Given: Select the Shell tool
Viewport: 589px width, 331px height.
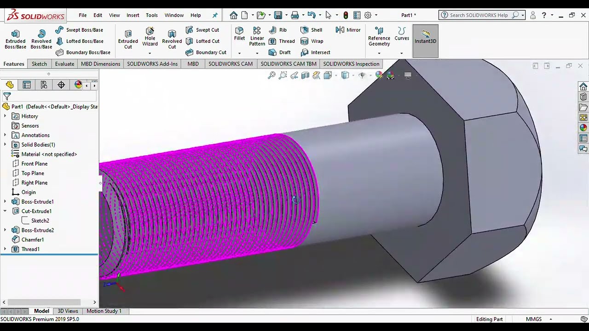Looking at the screenshot, I should pos(312,30).
